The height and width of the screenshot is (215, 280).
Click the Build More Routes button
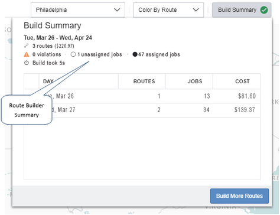click(239, 196)
